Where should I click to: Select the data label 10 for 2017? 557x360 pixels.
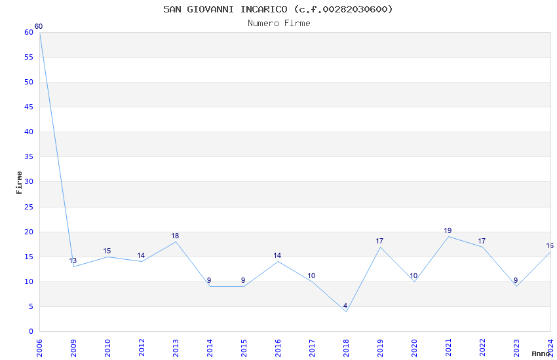(x=311, y=276)
